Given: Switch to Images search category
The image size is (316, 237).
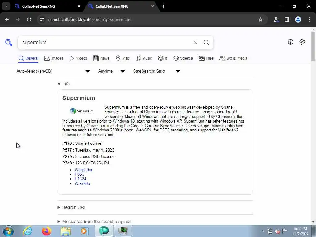Looking at the screenshot, I should point(54,58).
